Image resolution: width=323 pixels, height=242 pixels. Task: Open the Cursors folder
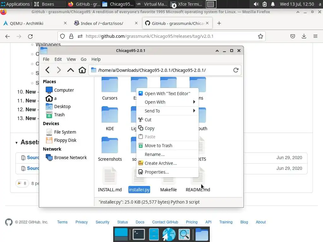click(x=109, y=89)
